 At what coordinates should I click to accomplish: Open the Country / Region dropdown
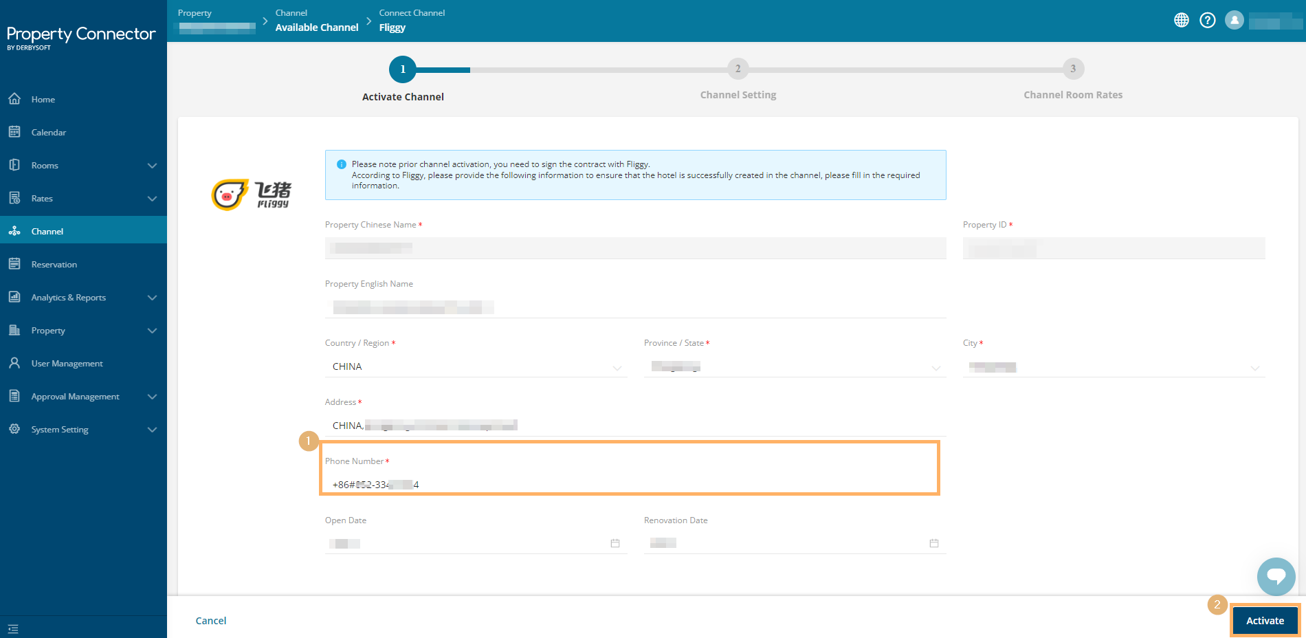(476, 367)
